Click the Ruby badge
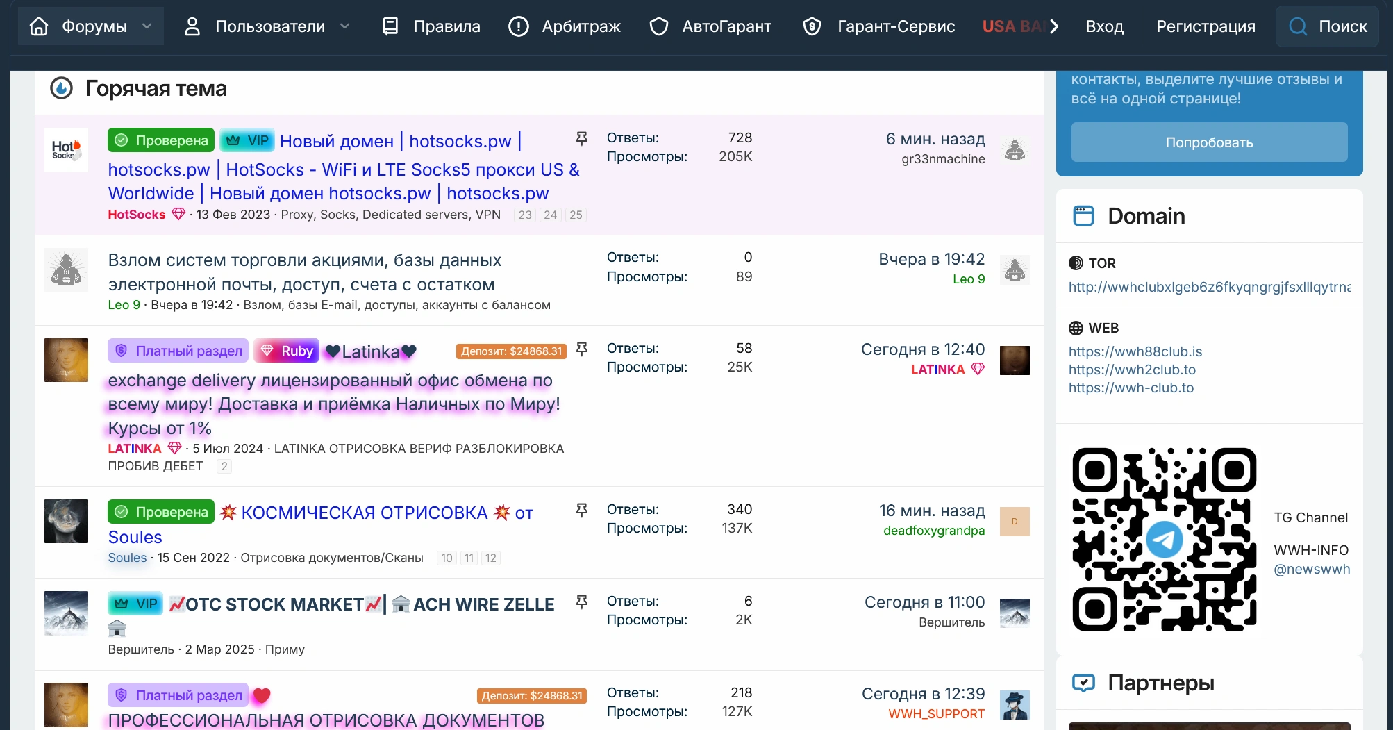 [x=286, y=351]
